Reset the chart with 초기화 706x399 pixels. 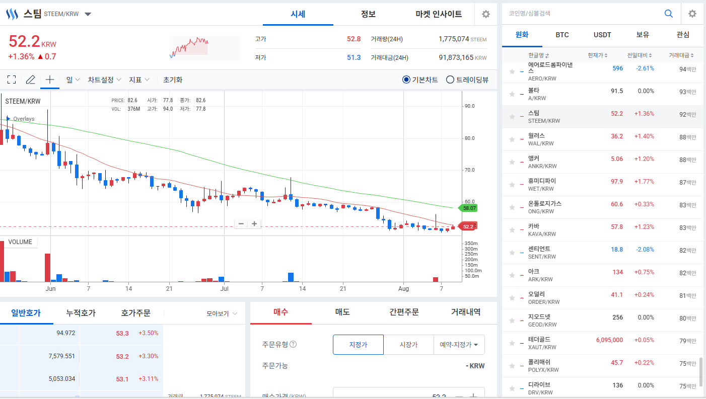pos(173,79)
